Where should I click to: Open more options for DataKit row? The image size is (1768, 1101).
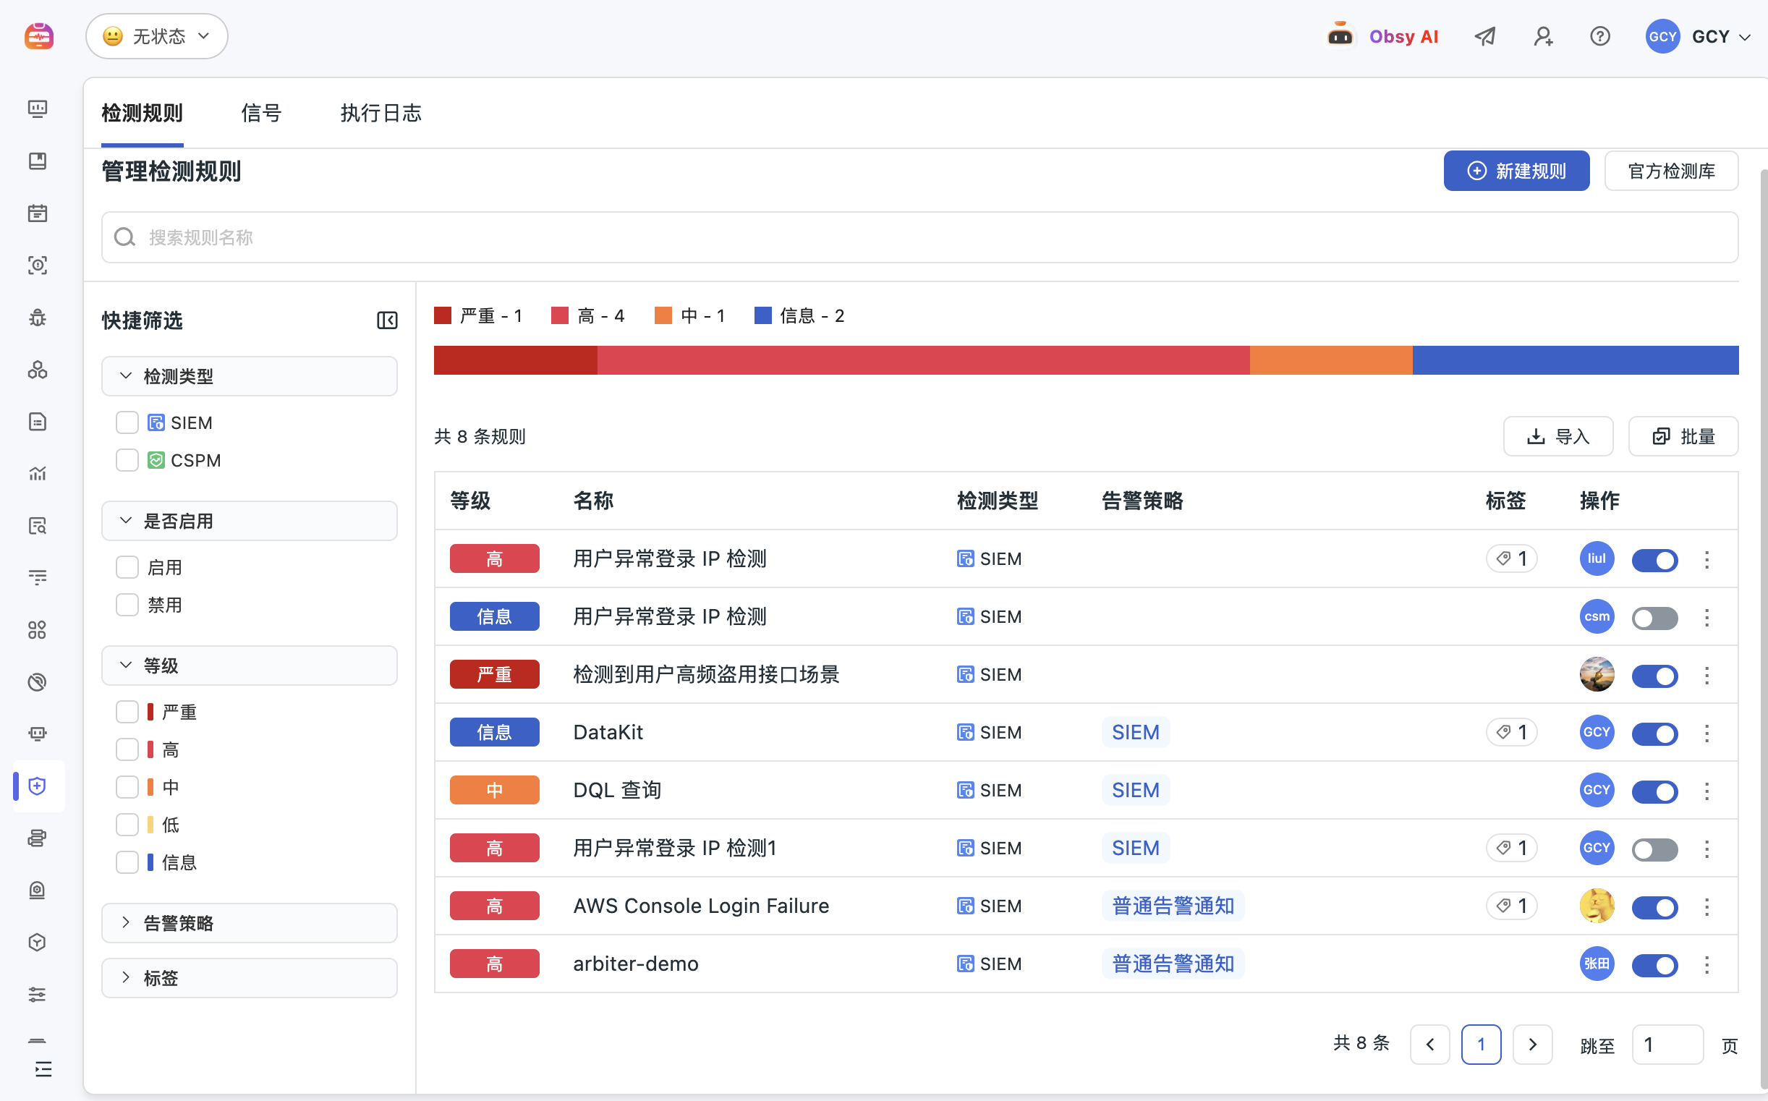pyautogui.click(x=1707, y=733)
